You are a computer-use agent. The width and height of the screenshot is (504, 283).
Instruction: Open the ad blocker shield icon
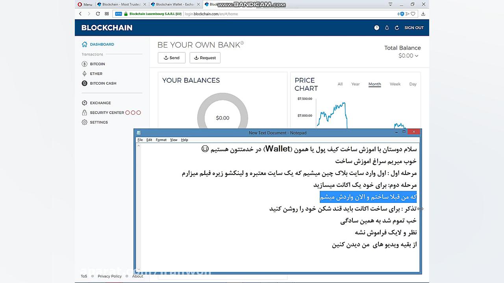click(402, 14)
